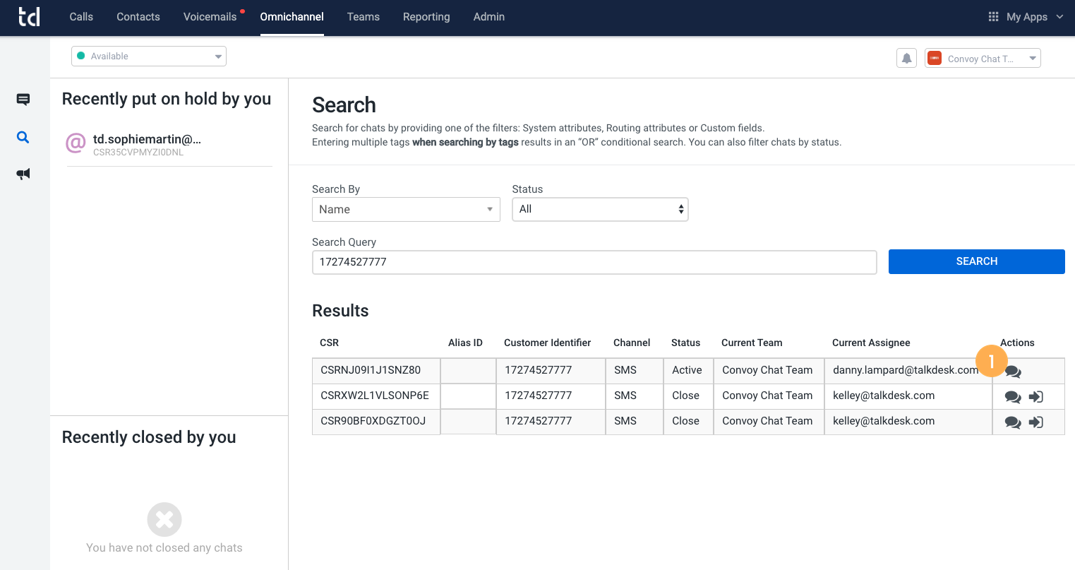Viewport: 1075px width, 570px height.
Task: Click the CSR35CVPMYZI0DNL chat ID text
Action: (x=138, y=152)
